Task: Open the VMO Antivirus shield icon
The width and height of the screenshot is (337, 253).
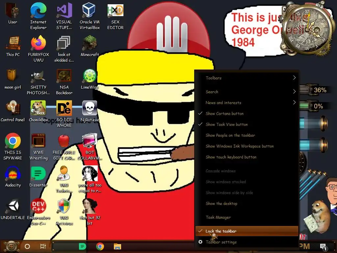Action: (x=64, y=212)
